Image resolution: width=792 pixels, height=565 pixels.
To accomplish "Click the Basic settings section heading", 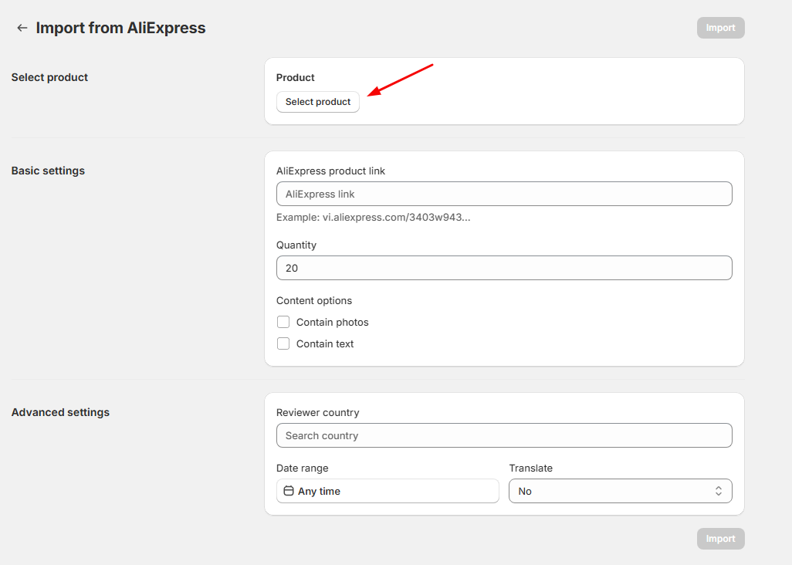I will tap(48, 171).
